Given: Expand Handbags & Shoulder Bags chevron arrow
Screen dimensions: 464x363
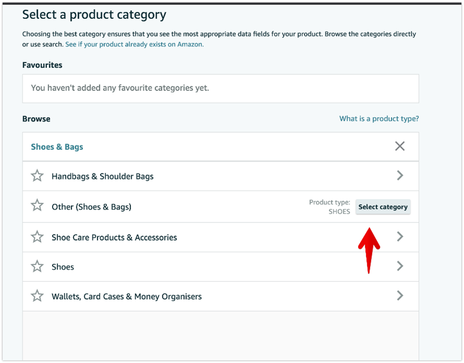Looking at the screenshot, I should 400,175.
